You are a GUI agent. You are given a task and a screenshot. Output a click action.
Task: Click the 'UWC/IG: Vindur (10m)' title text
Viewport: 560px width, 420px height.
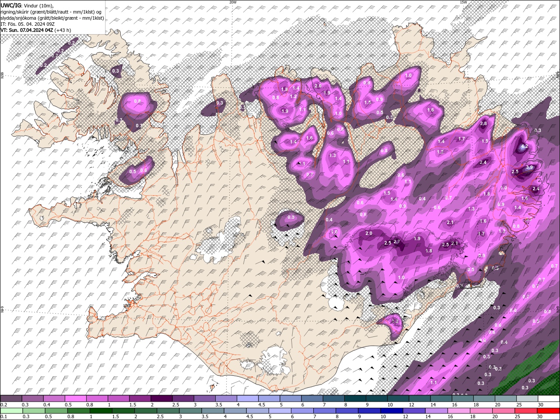click(28, 5)
